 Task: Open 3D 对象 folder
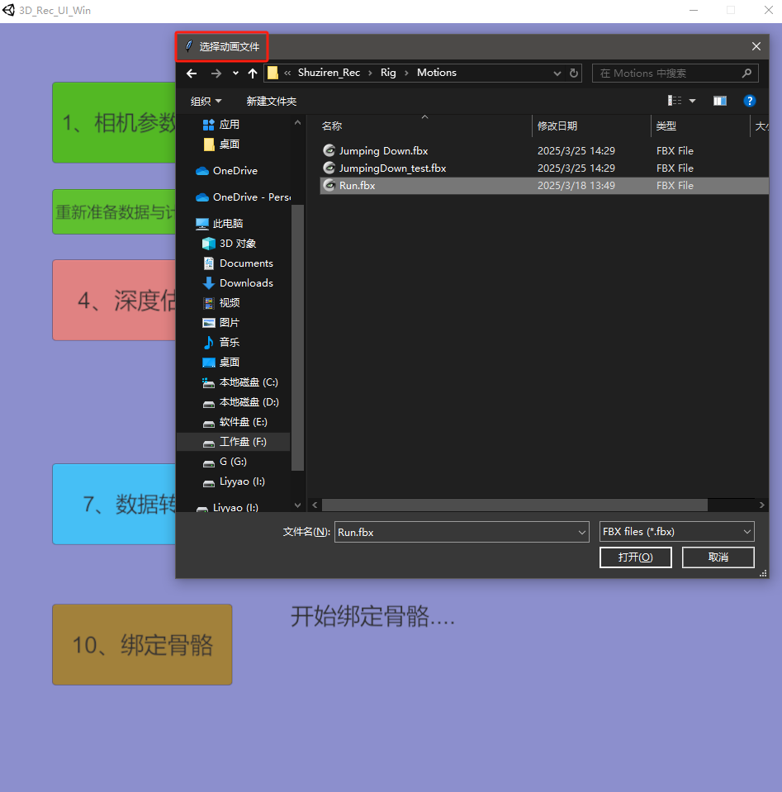(230, 244)
